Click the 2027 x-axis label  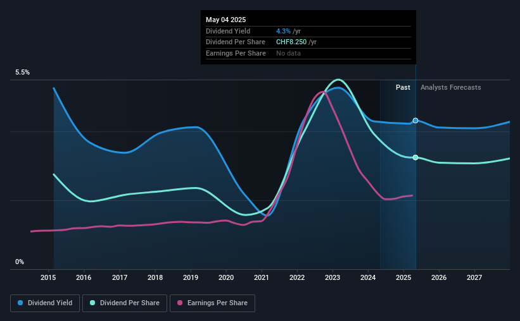pyautogui.click(x=474, y=277)
